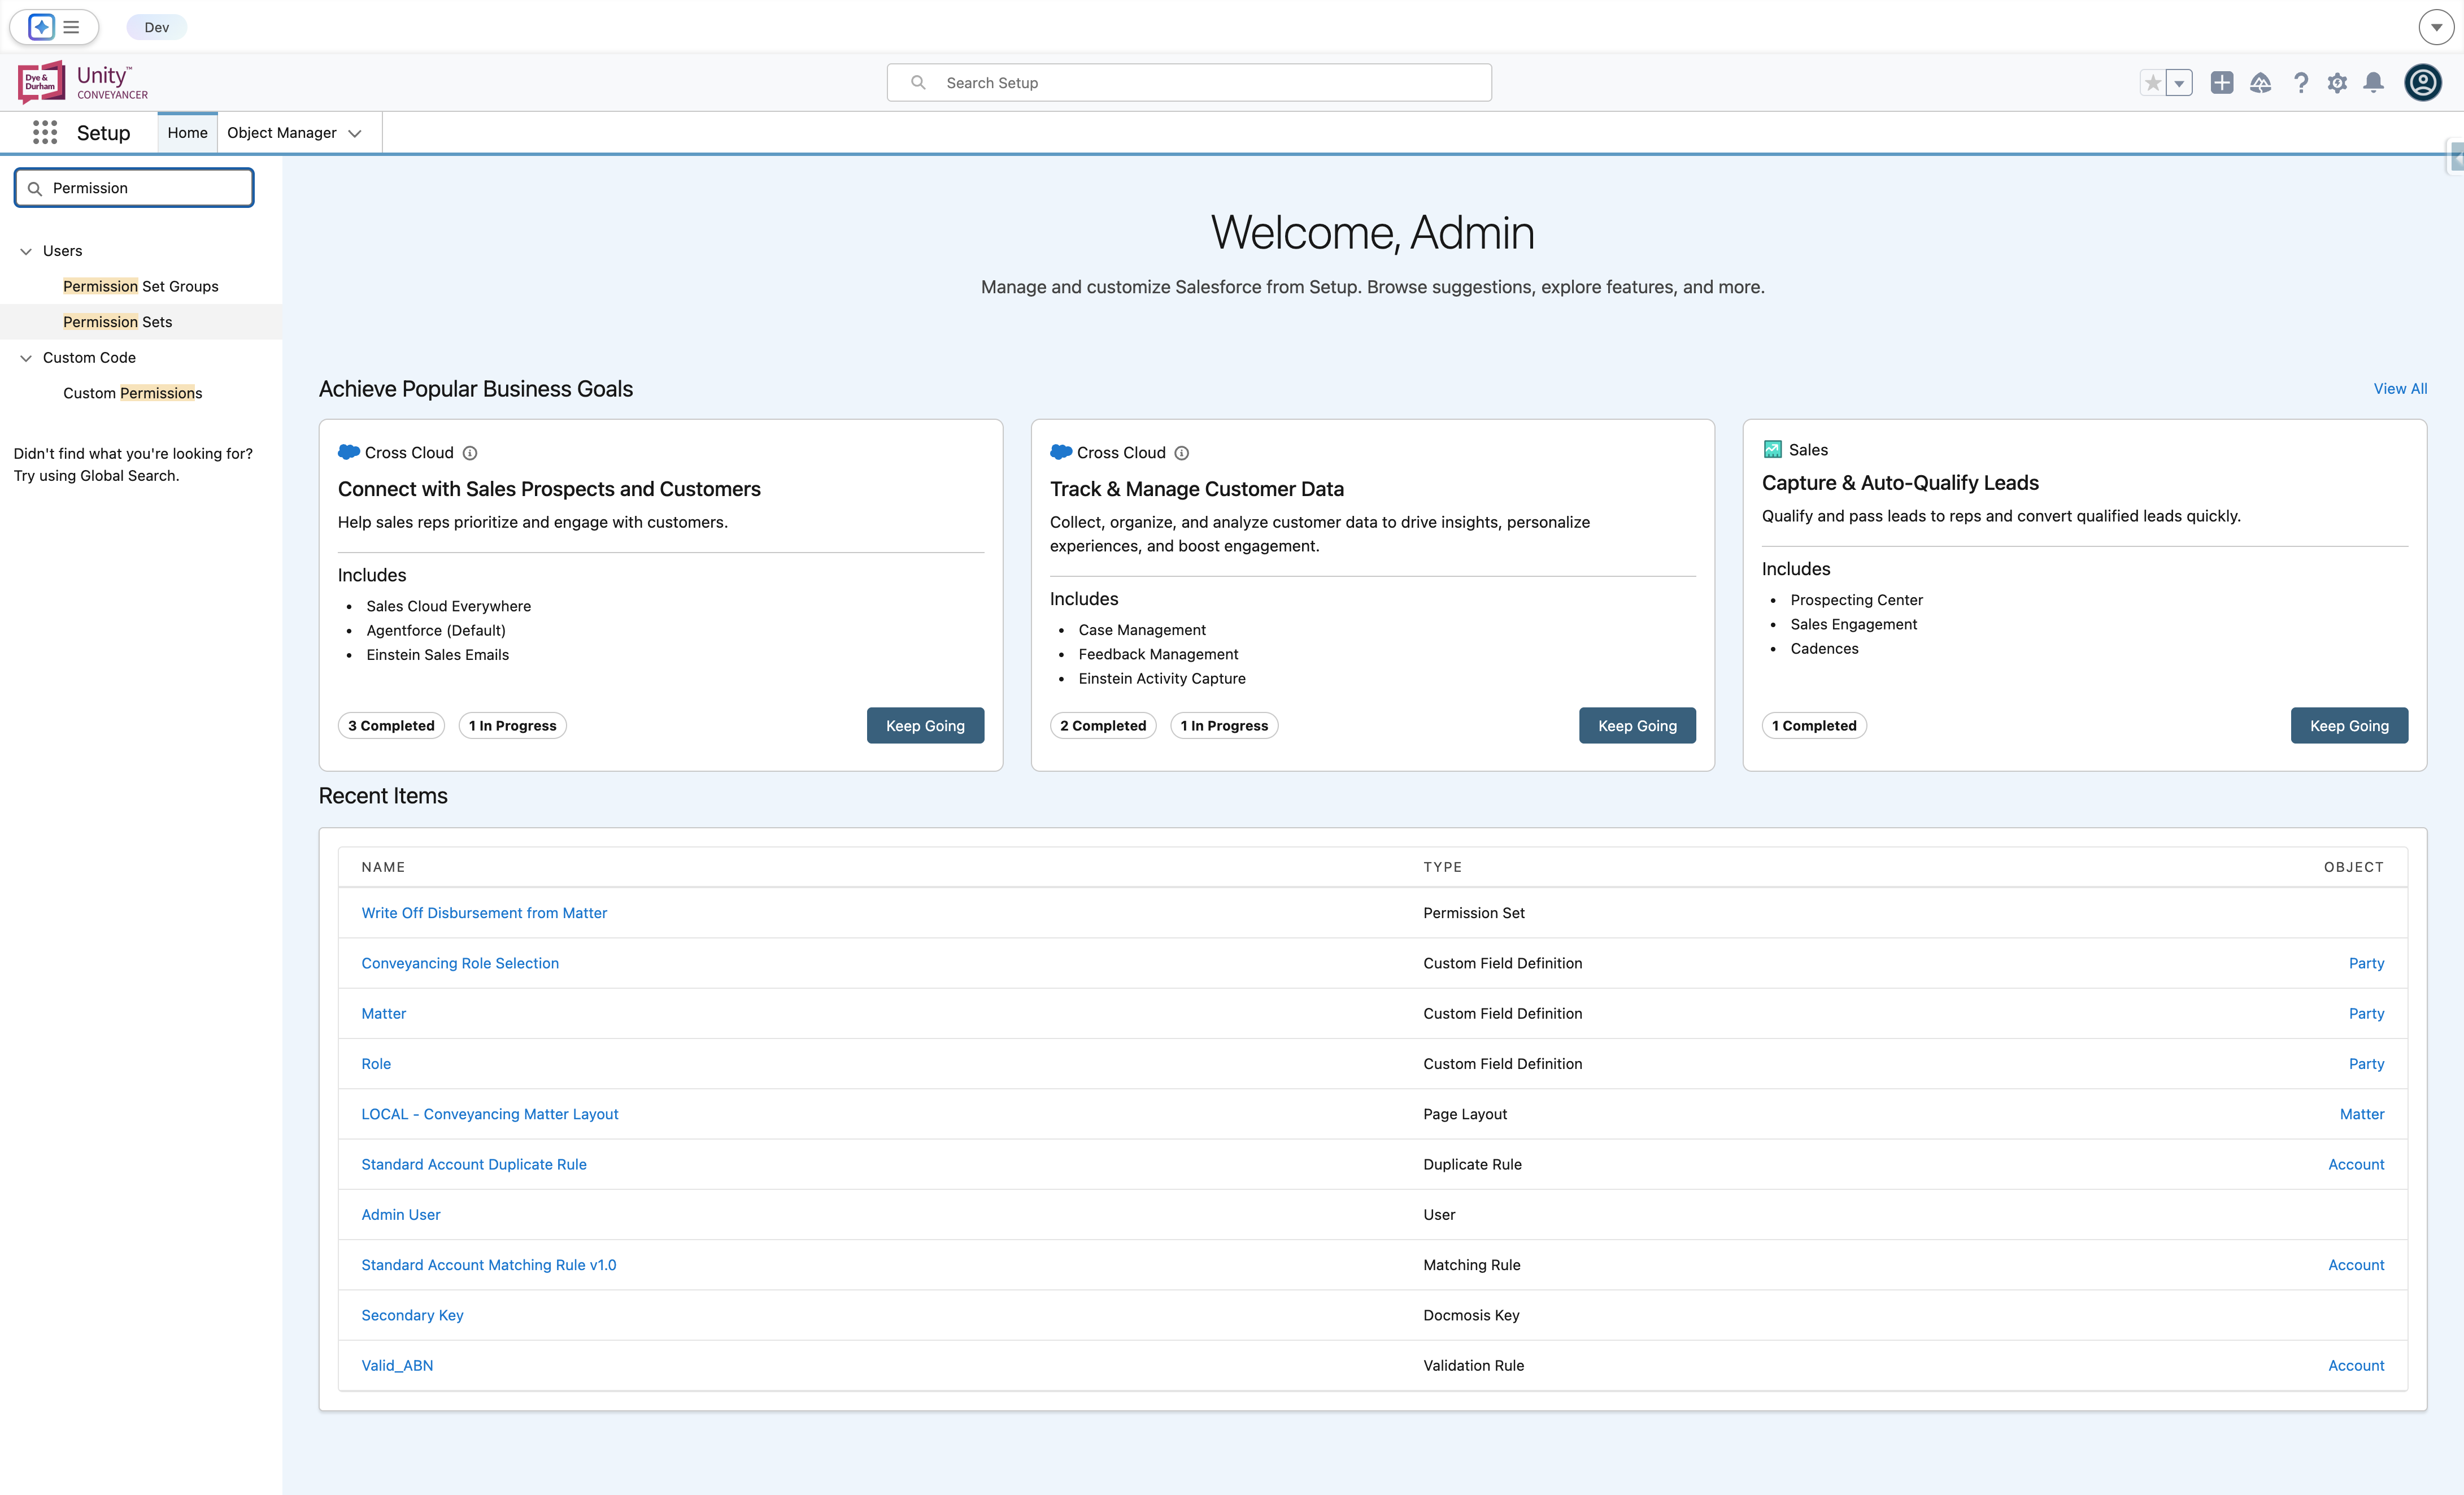Image resolution: width=2464 pixels, height=1495 pixels.
Task: Open Permission Set Groups in the sidebar
Action: point(140,286)
